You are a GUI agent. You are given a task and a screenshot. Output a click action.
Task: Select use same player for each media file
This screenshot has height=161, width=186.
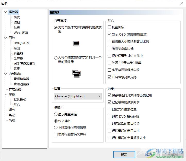[56, 28]
